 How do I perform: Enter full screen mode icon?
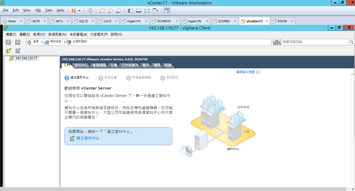[147, 11]
